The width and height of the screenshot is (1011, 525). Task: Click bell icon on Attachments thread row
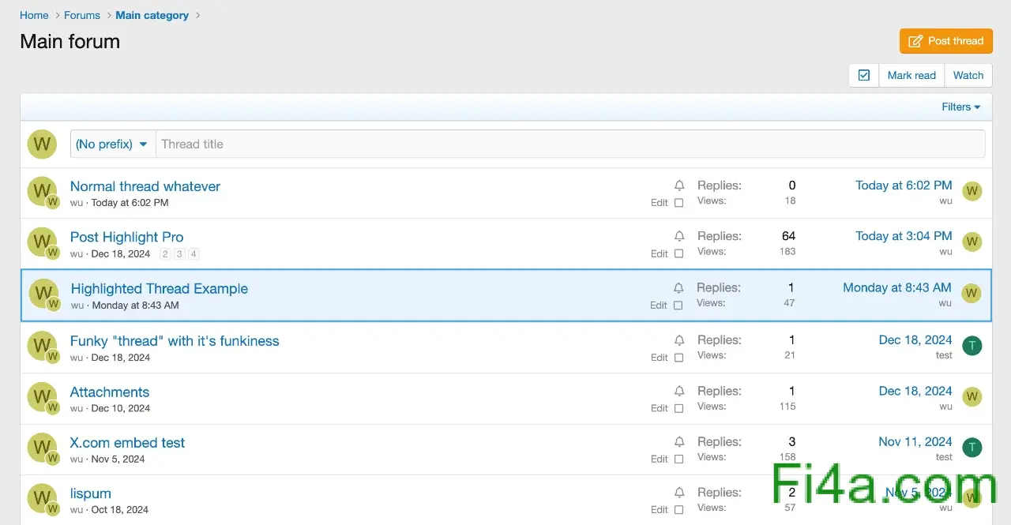(679, 391)
